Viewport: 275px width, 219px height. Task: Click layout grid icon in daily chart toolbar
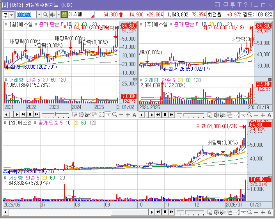pos(209,212)
